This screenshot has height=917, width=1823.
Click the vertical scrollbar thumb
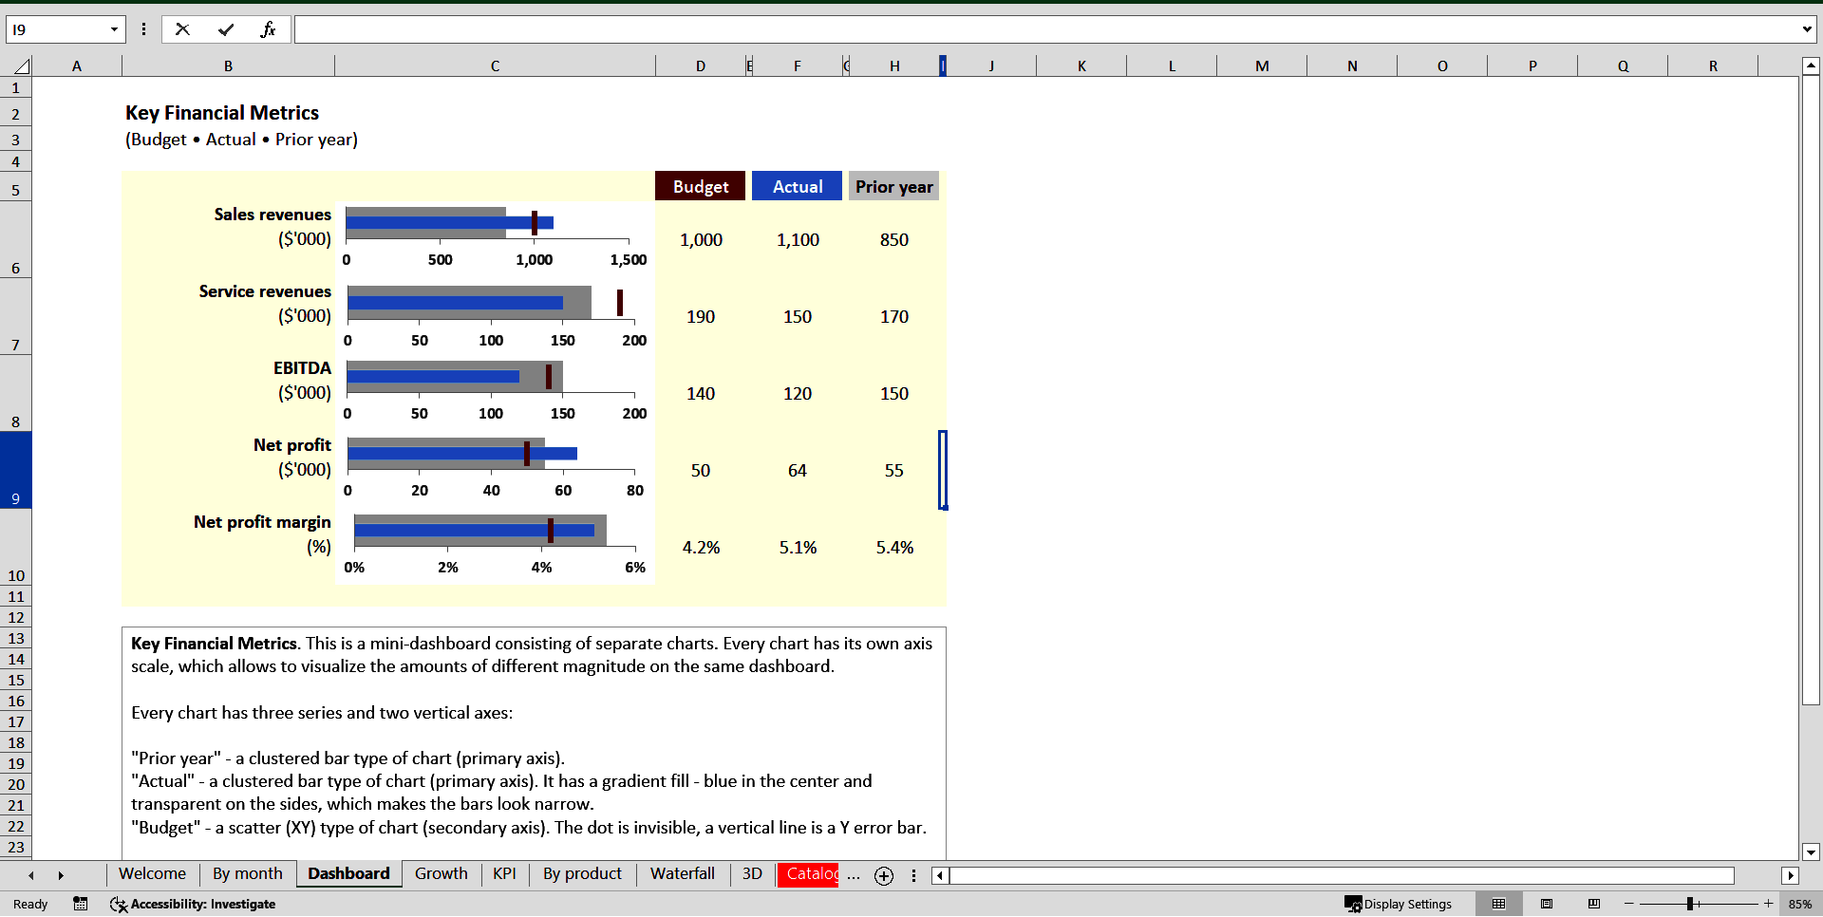tap(1811, 389)
